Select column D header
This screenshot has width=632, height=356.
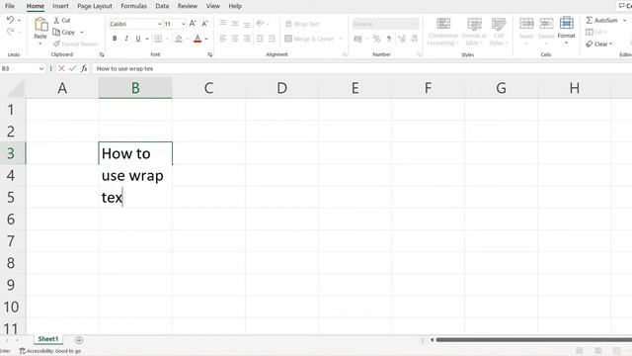pos(281,88)
